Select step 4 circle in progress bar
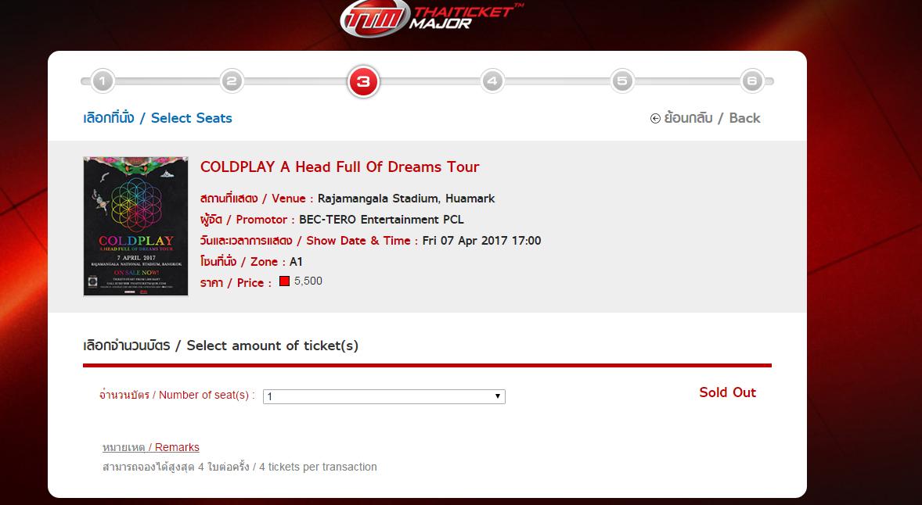Screen dimensions: 922x505 (492, 81)
